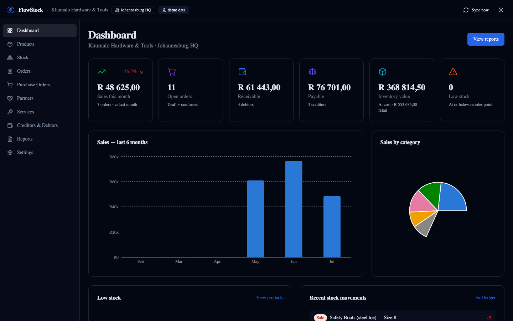Click the Reports document icon
Viewport: 513px width, 321px height.
point(10,139)
